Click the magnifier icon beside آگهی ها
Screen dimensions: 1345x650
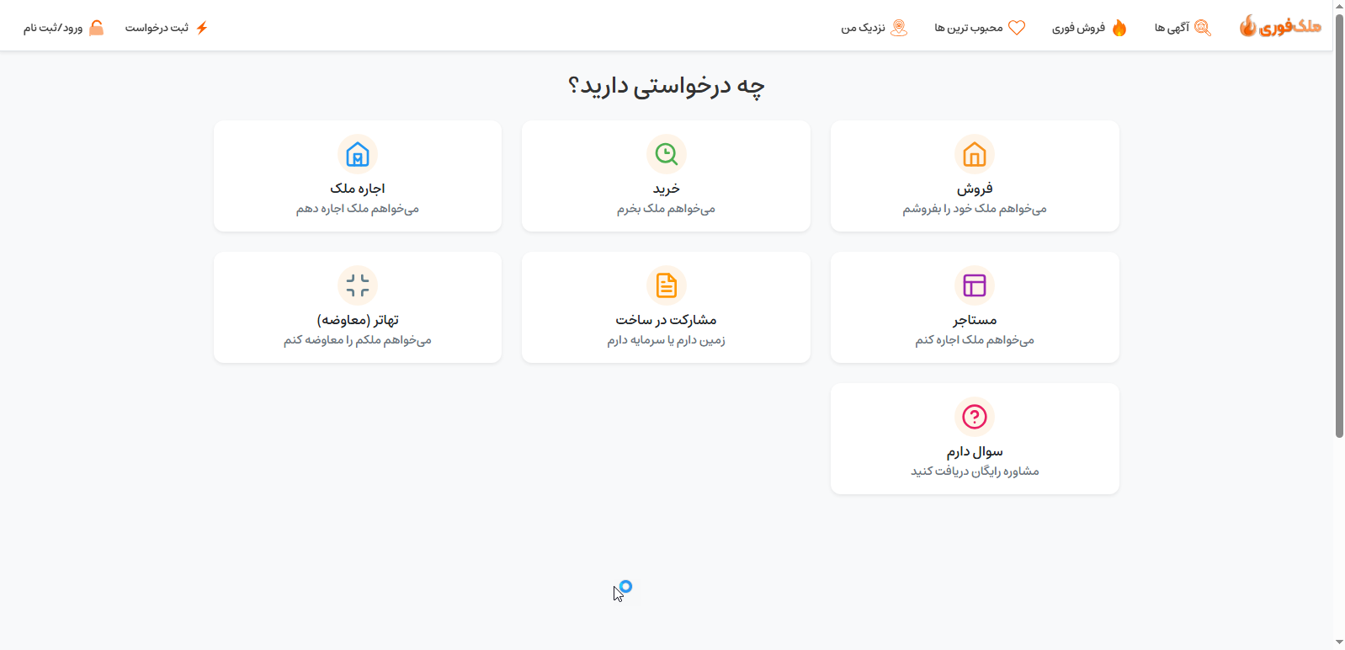point(1203,28)
